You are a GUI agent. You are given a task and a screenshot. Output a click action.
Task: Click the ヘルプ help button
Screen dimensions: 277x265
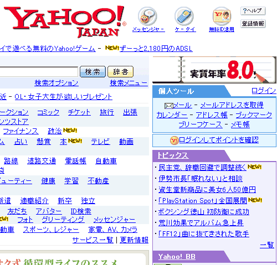253,11
